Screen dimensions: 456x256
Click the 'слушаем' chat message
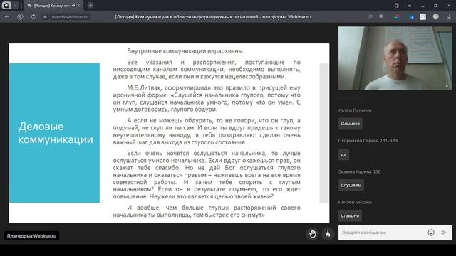coord(351,185)
